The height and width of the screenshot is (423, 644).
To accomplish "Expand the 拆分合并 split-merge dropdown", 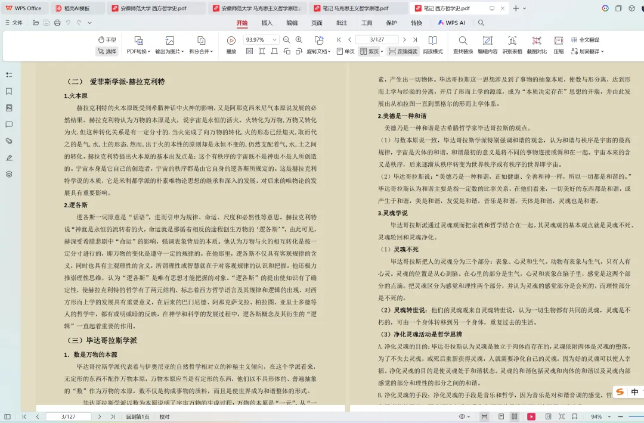I will coord(202,45).
